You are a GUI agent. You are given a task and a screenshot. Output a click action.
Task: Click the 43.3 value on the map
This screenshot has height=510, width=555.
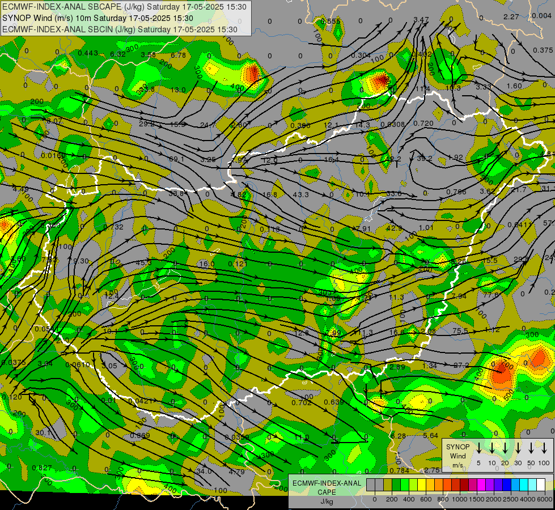coord(301,195)
